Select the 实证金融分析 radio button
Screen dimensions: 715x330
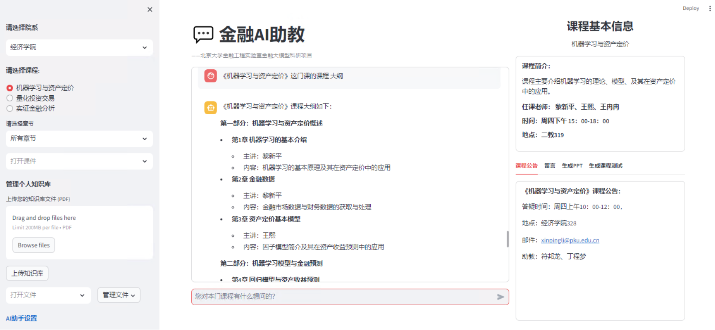click(10, 108)
